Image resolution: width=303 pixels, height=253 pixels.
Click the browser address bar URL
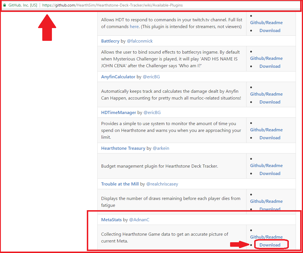click(x=112, y=5)
